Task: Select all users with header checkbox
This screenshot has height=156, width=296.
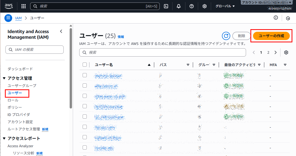Action: (85, 65)
